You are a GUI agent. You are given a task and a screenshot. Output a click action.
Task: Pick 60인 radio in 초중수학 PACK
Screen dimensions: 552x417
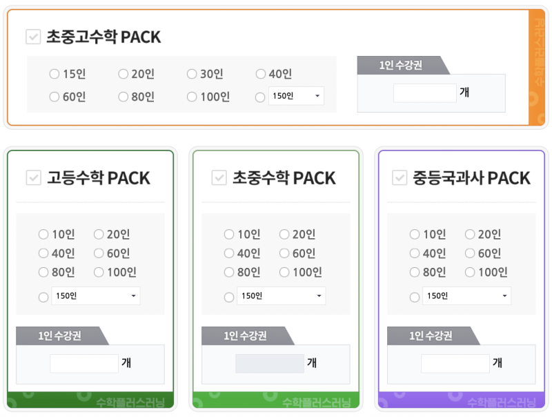tap(284, 253)
